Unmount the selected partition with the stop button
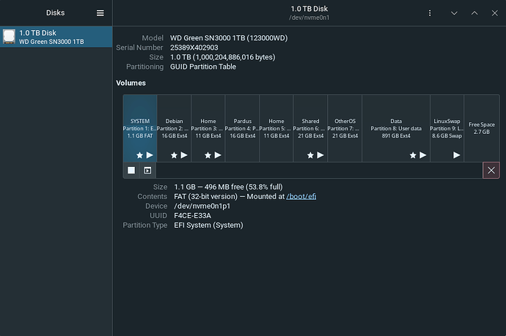 click(x=131, y=170)
